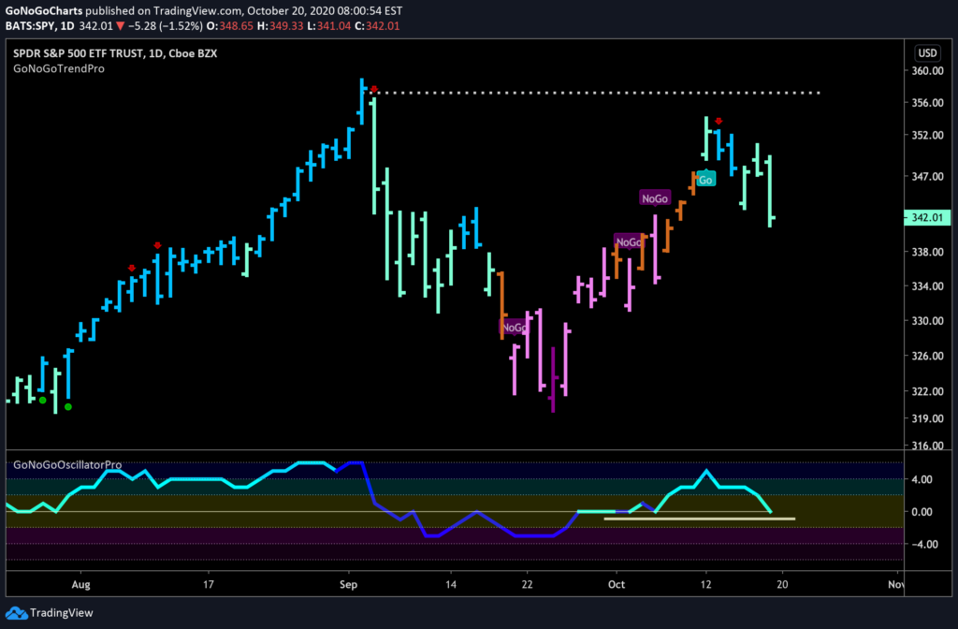Click the yellow horizontal line in oscillator
The width and height of the screenshot is (958, 629).
[x=700, y=519]
